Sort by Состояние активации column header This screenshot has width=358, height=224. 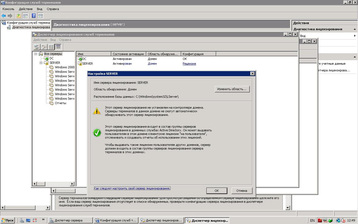[x=129, y=54]
